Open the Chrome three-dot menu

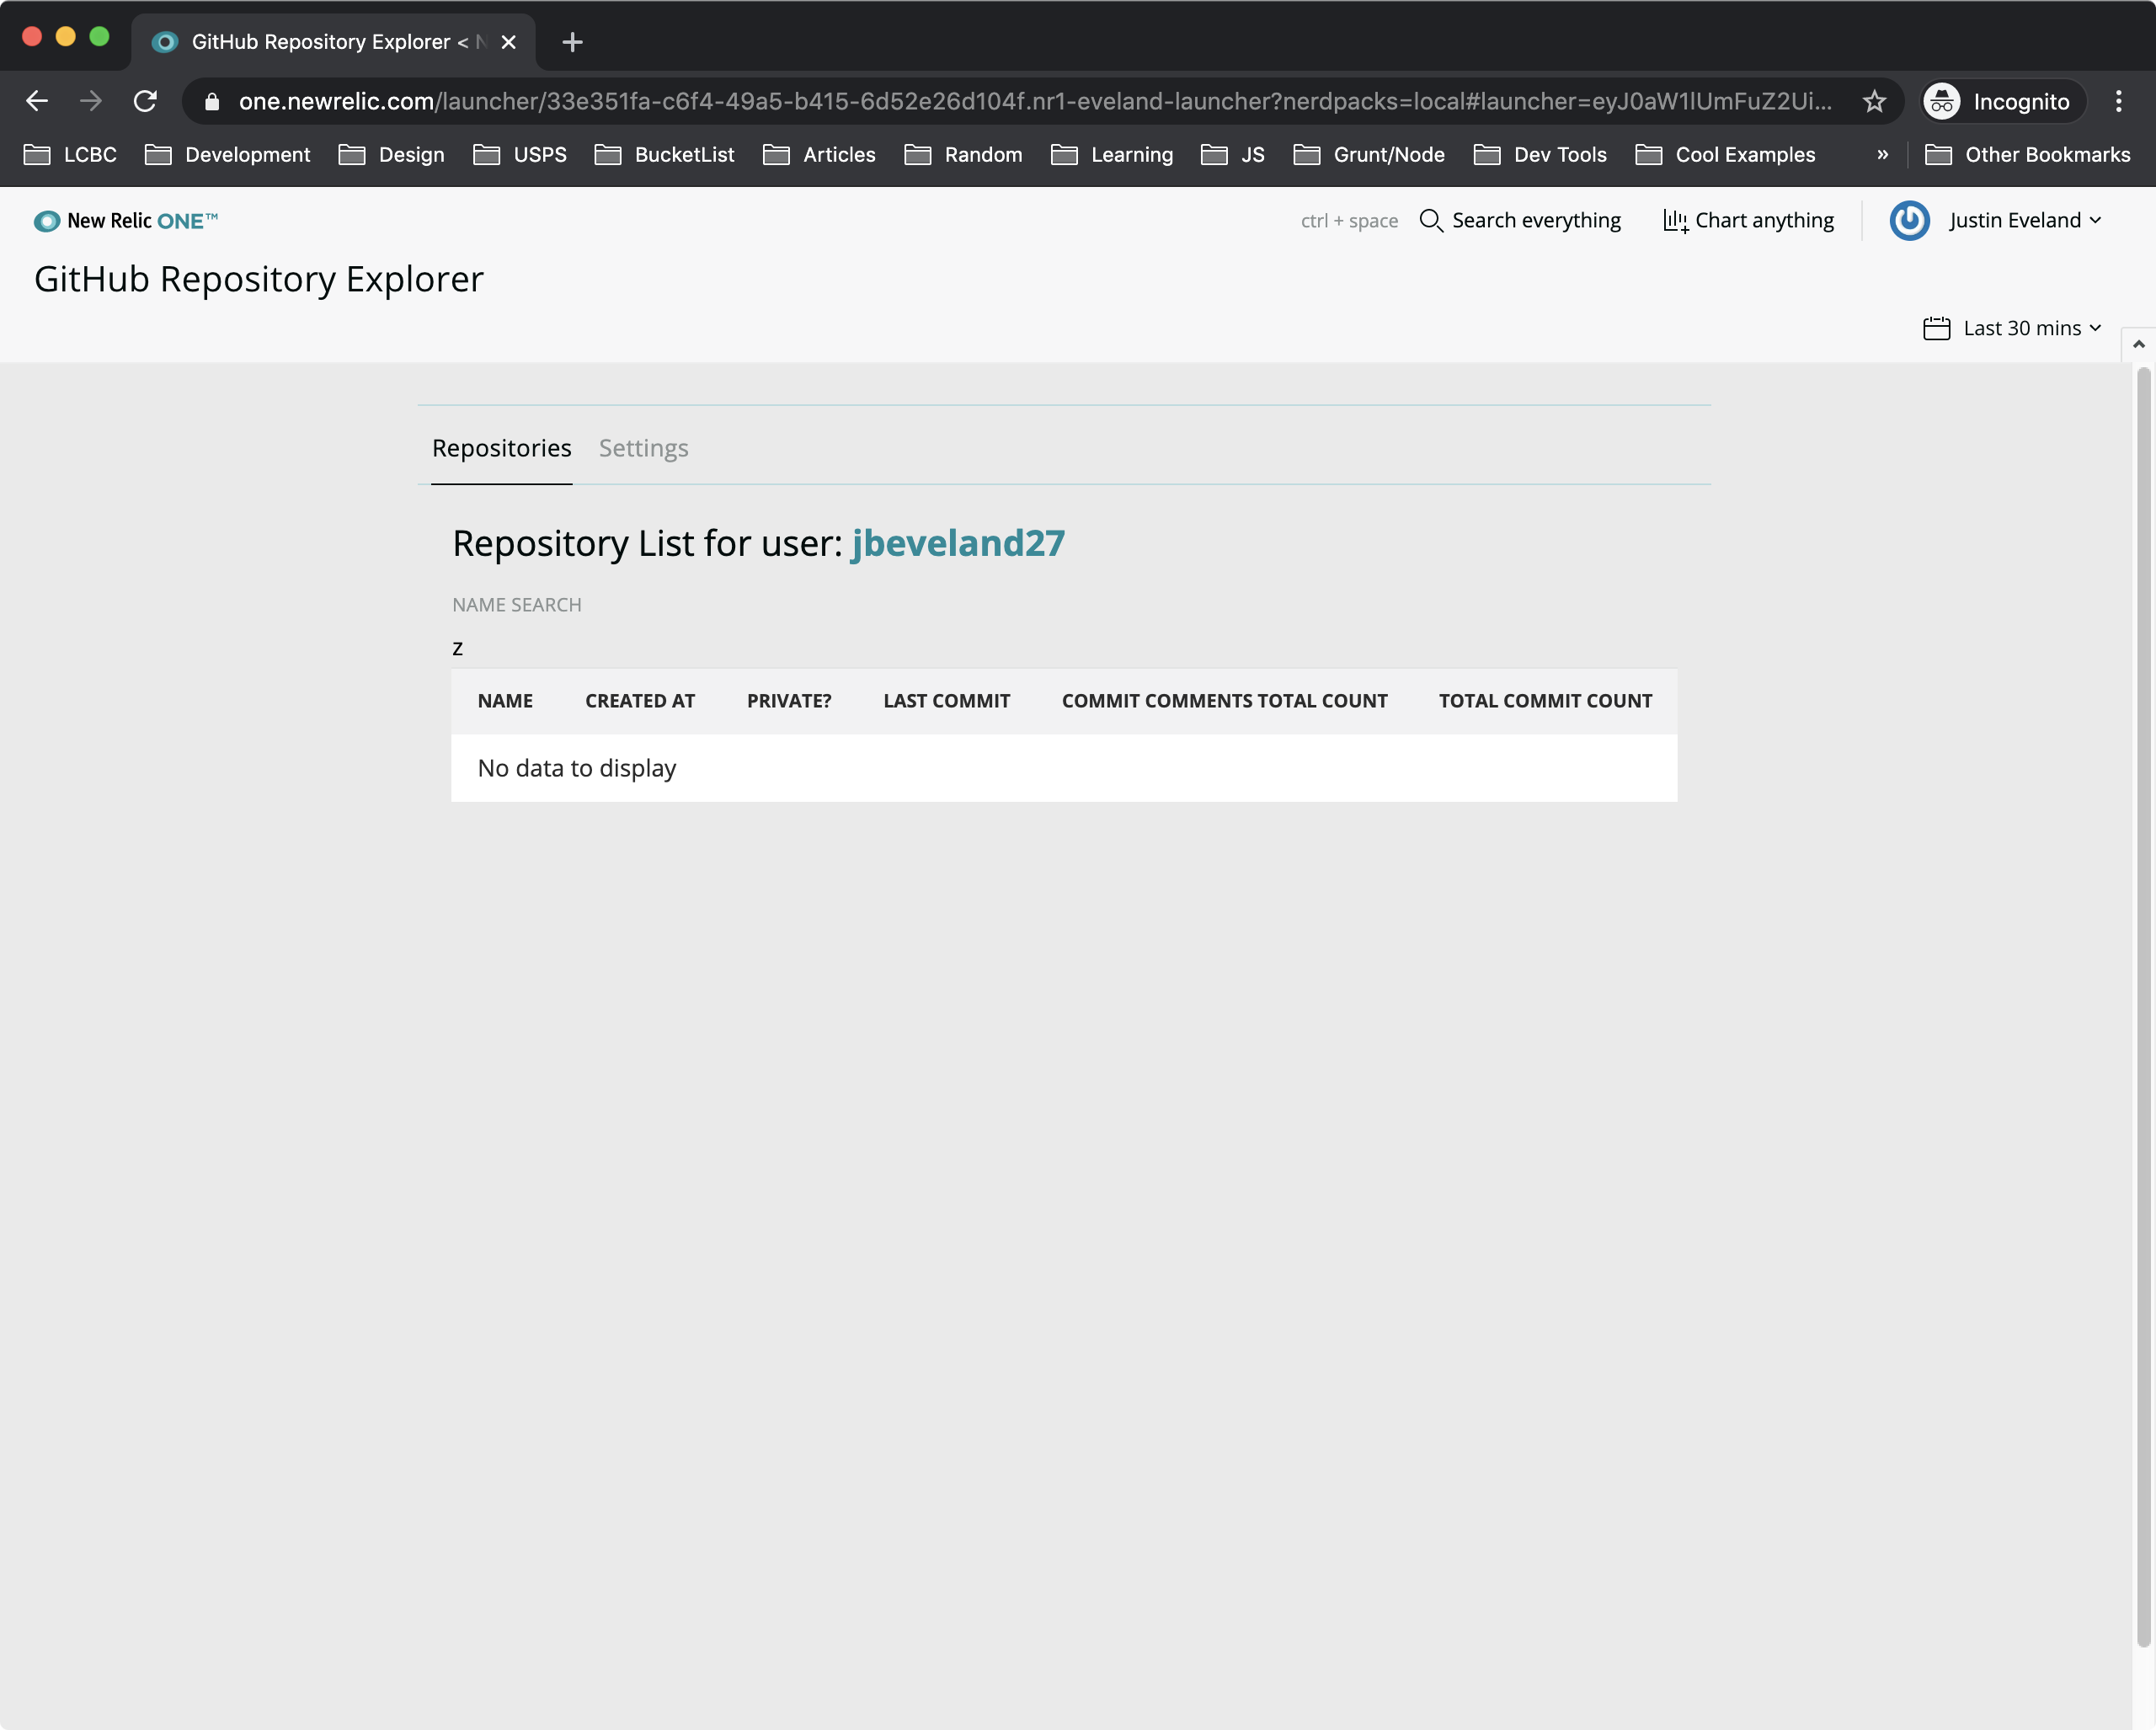point(2118,101)
